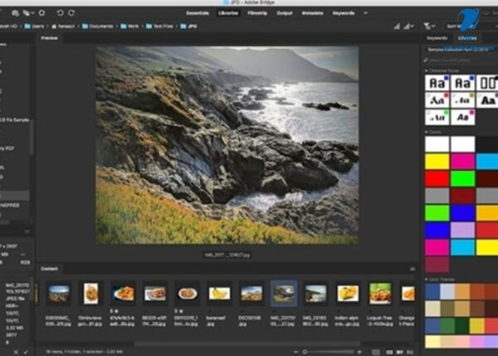The width and height of the screenshot is (498, 356).
Task: Switch to the Filmstrip workspace
Action: (257, 13)
